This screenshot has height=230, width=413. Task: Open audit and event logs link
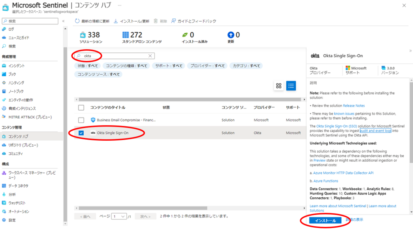(x=375, y=131)
